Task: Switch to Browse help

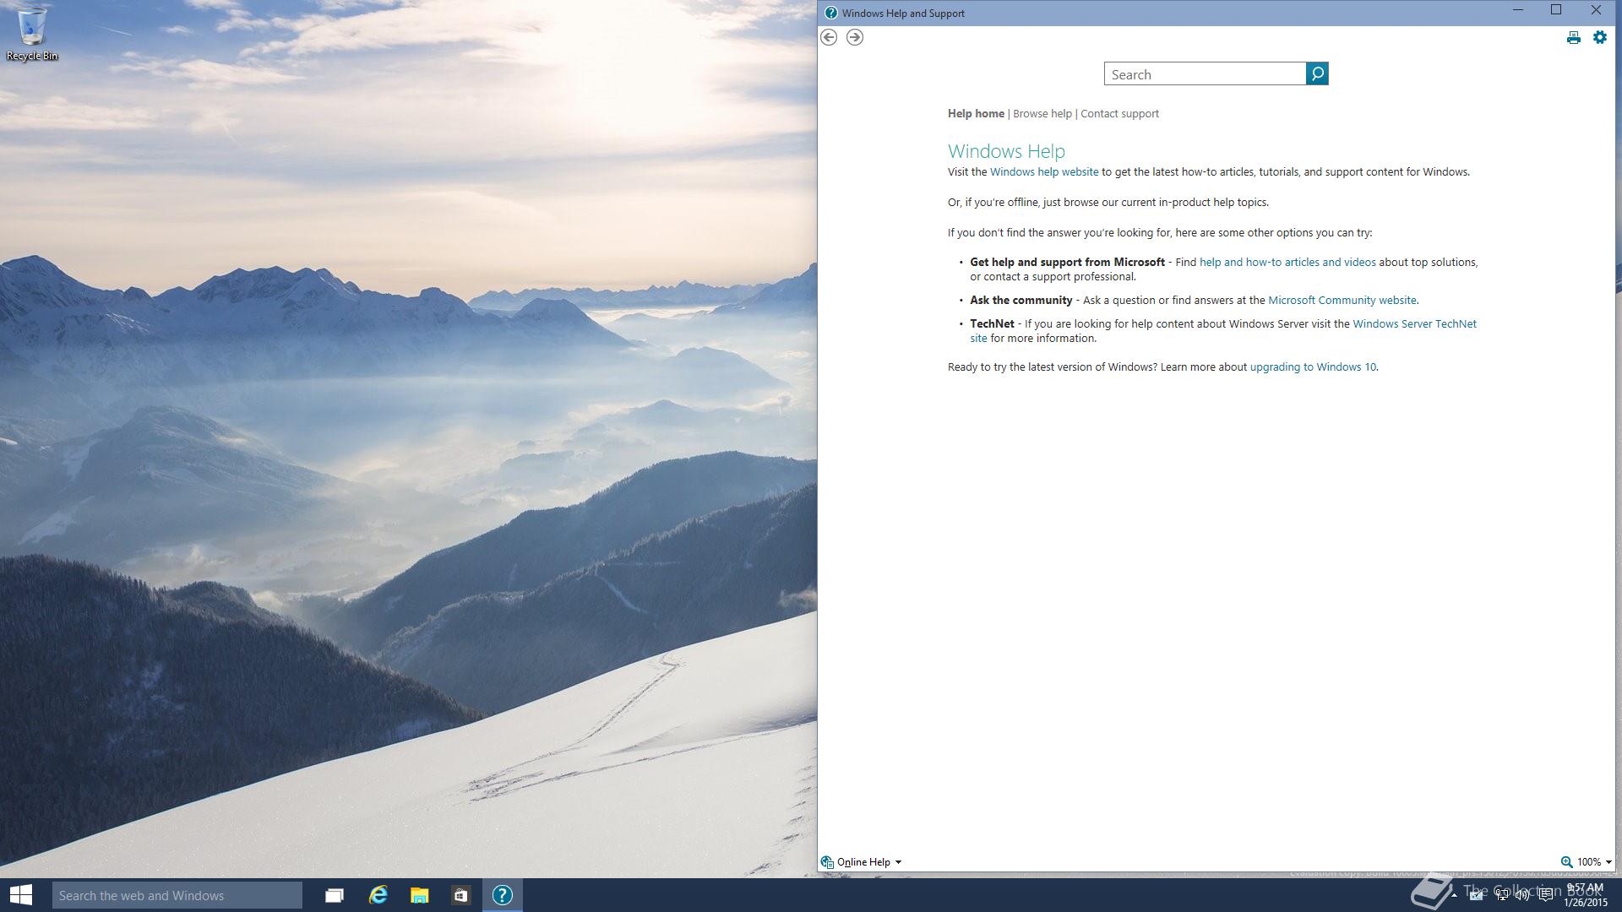Action: [1042, 114]
